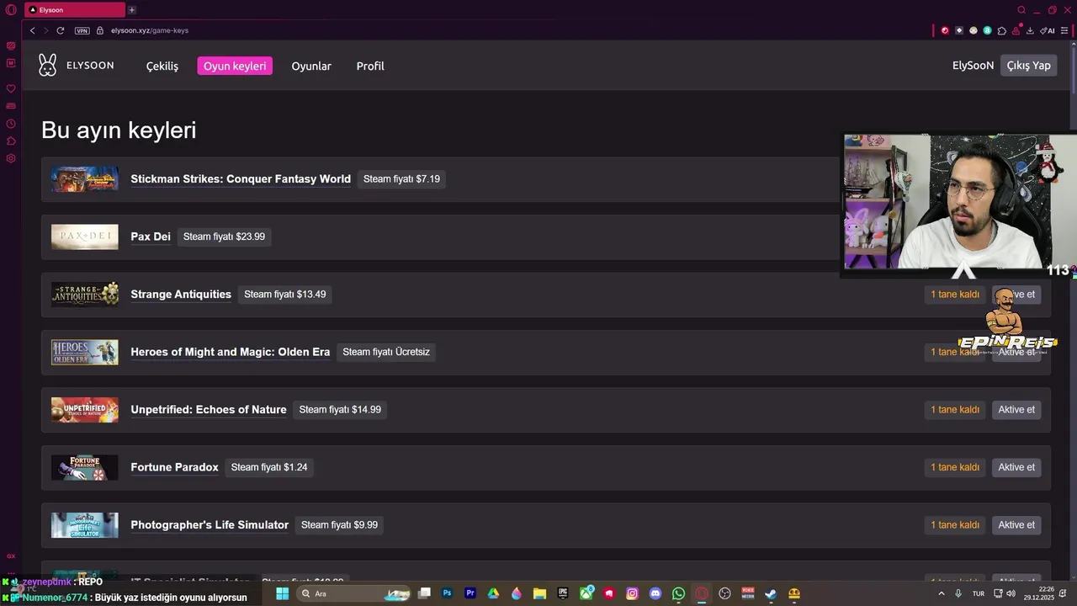The image size is (1077, 606).
Task: Click the ElySooN username in header
Action: click(973, 66)
